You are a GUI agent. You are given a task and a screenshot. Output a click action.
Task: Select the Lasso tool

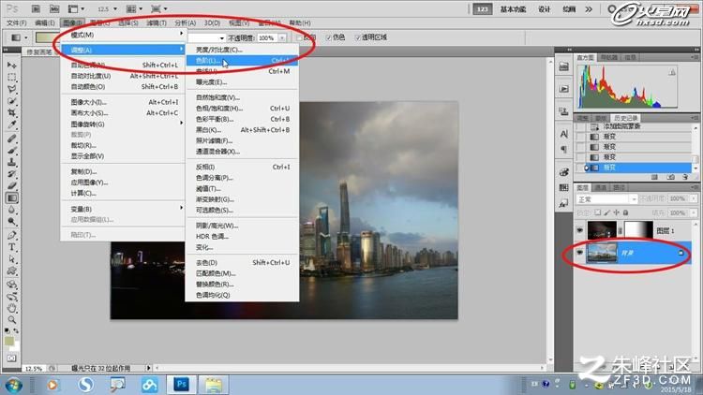[11, 89]
